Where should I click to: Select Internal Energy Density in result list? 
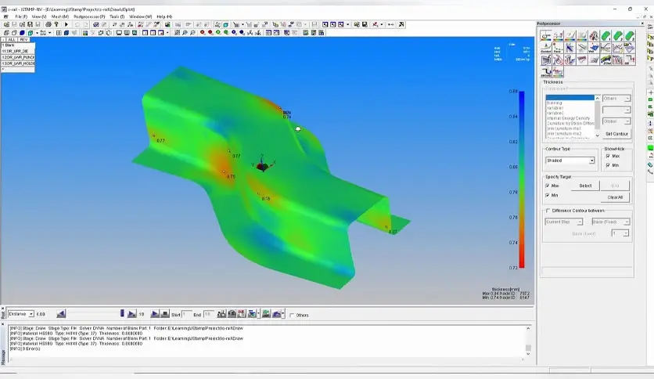pos(565,117)
